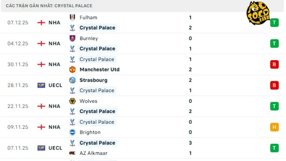The height and width of the screenshot is (161, 286).
Task: Open the AZ Alkmaar team link
Action: click(93, 153)
